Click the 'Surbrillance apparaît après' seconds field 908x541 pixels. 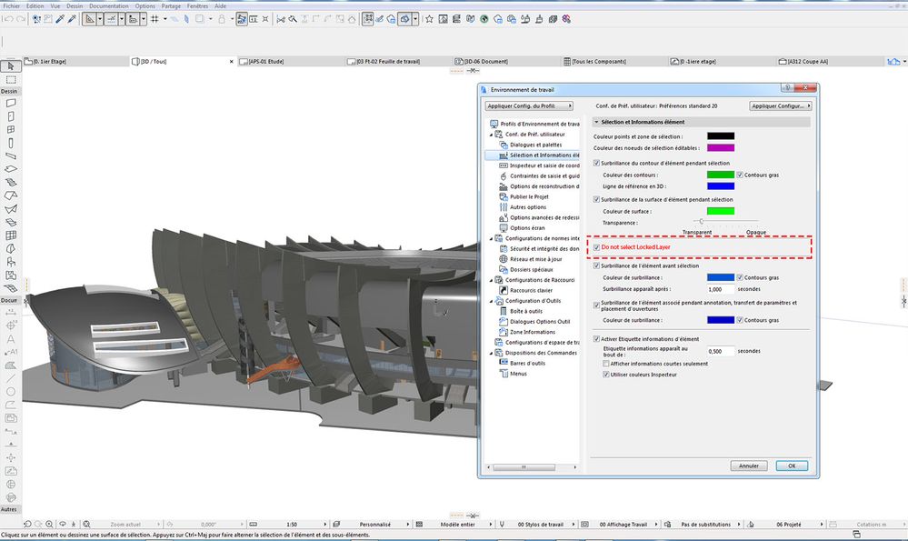pos(720,288)
